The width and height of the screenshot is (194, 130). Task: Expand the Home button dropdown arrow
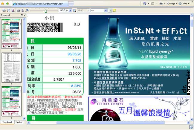pyautogui.click(x=148, y=4)
